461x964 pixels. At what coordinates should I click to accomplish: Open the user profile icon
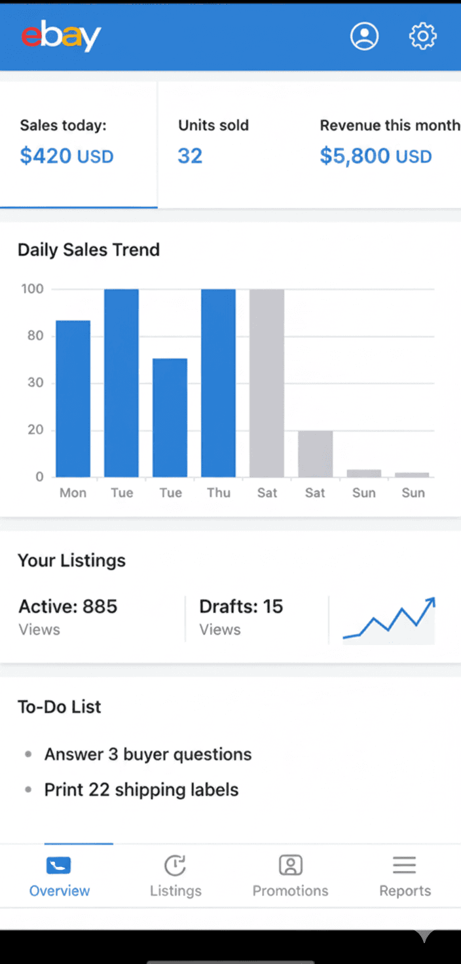tap(364, 36)
